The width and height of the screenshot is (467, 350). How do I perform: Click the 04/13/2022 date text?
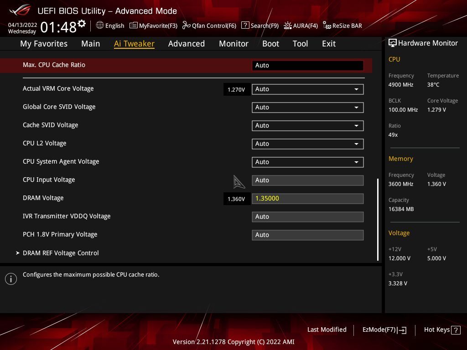point(23,25)
